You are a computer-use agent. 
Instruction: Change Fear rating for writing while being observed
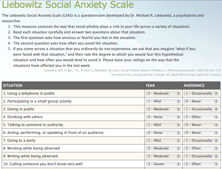pyautogui.click(x=163, y=156)
